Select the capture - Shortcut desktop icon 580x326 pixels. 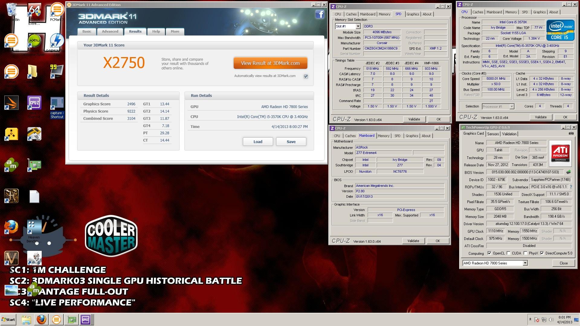[x=57, y=107]
